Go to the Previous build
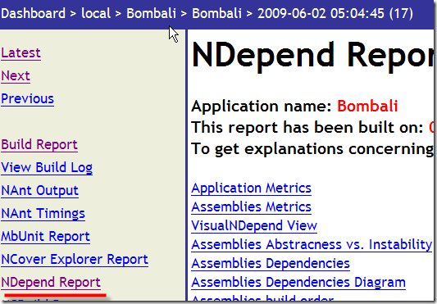Screen dimensions: 437x304 click(27, 98)
